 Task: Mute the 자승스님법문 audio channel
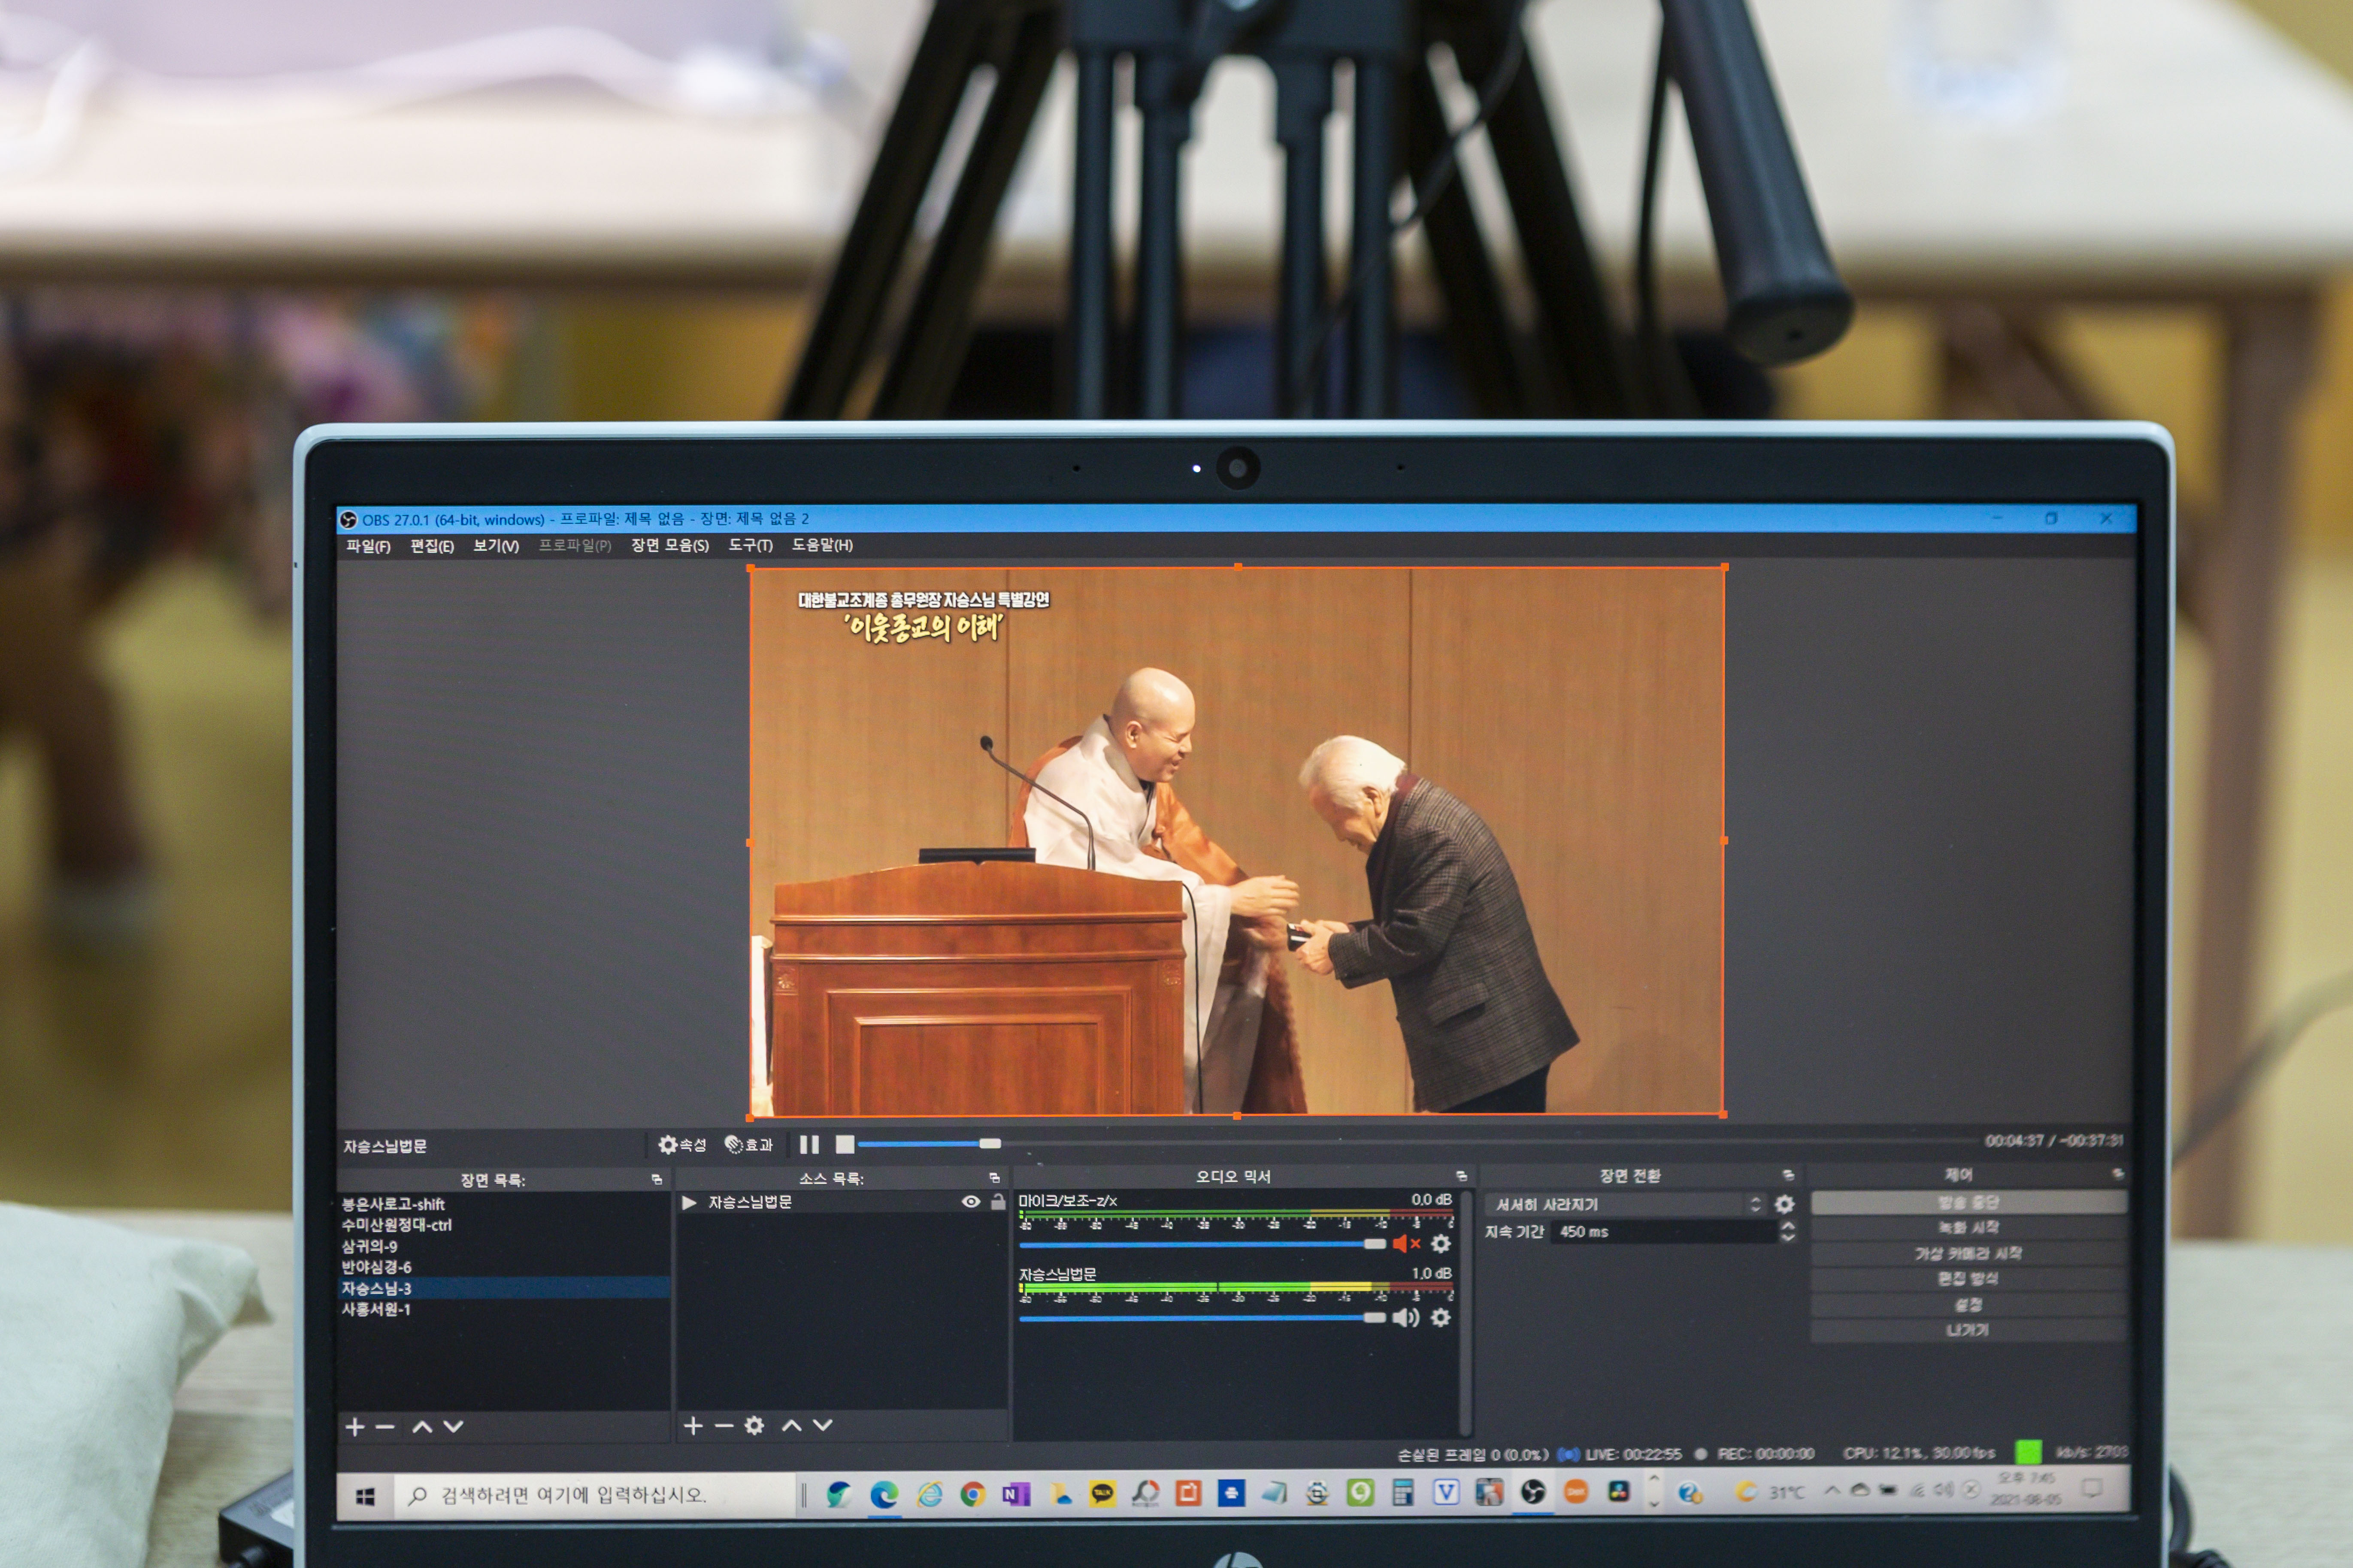[1405, 1317]
